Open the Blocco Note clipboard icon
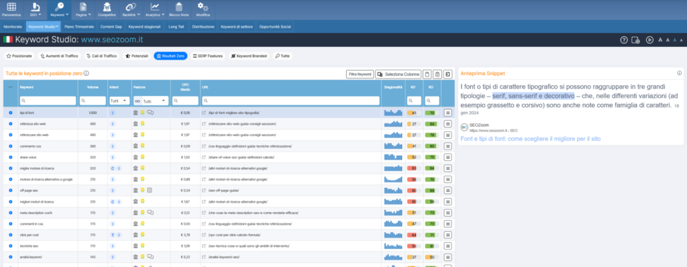 [178, 7]
